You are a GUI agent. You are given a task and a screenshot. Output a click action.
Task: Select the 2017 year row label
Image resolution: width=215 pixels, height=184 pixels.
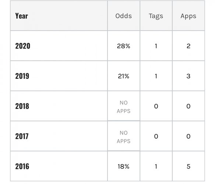click(22, 136)
